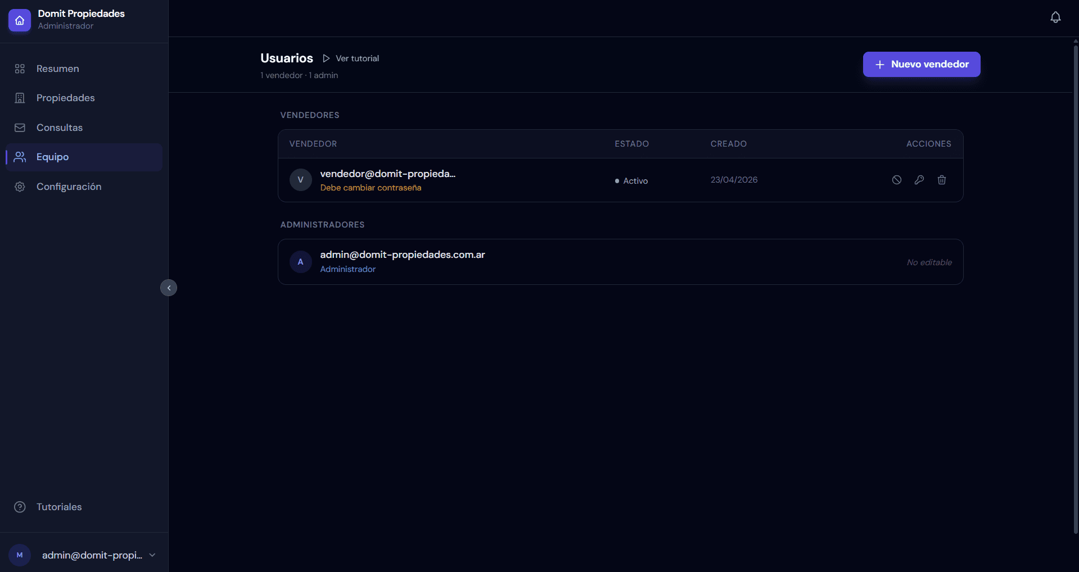Viewport: 1079px width, 572px height.
Task: Open the notifications bell
Action: tap(1055, 17)
